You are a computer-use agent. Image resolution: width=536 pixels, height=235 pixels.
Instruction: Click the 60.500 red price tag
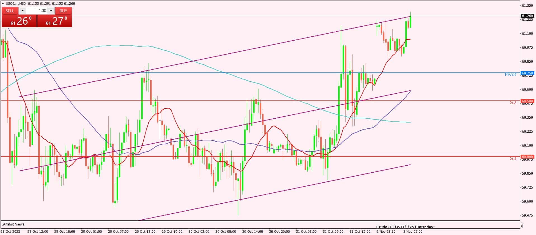[527, 101]
